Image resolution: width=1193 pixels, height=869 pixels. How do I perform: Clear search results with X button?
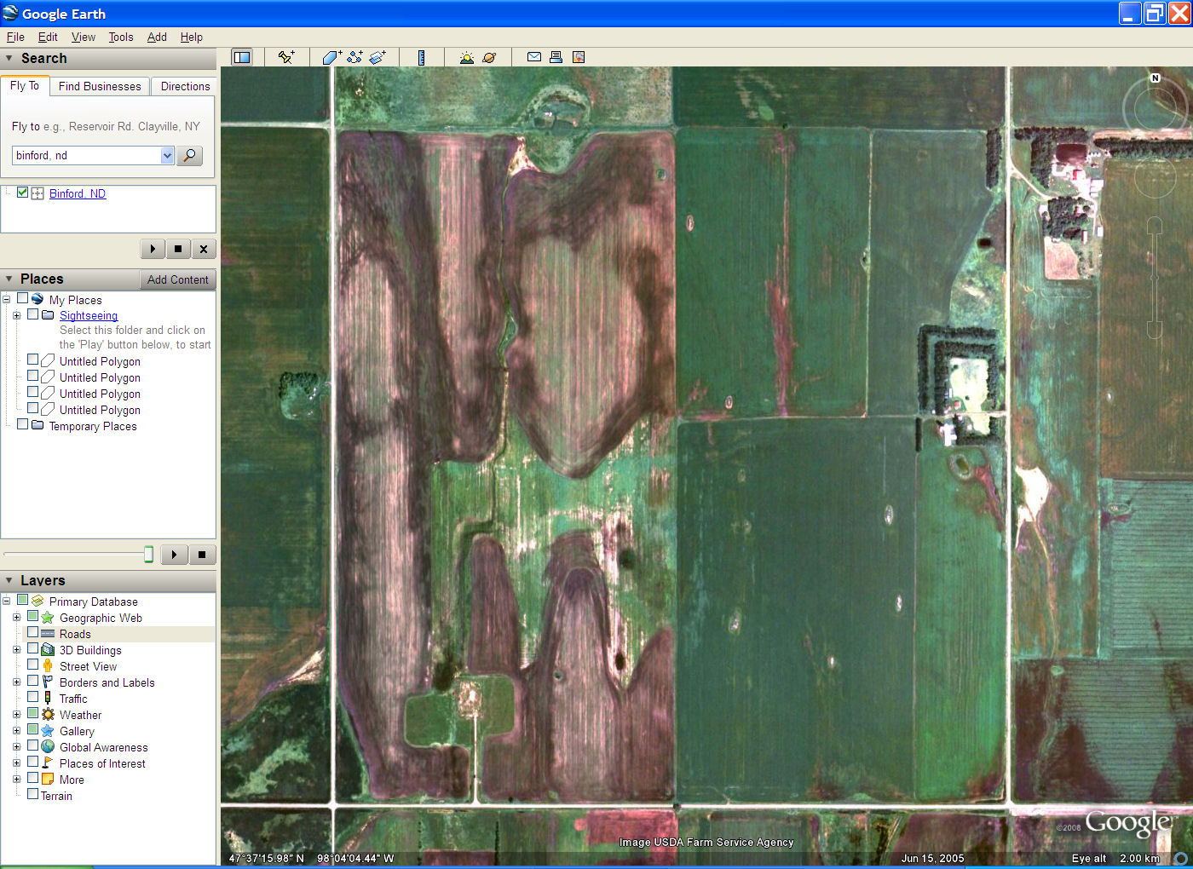click(204, 249)
